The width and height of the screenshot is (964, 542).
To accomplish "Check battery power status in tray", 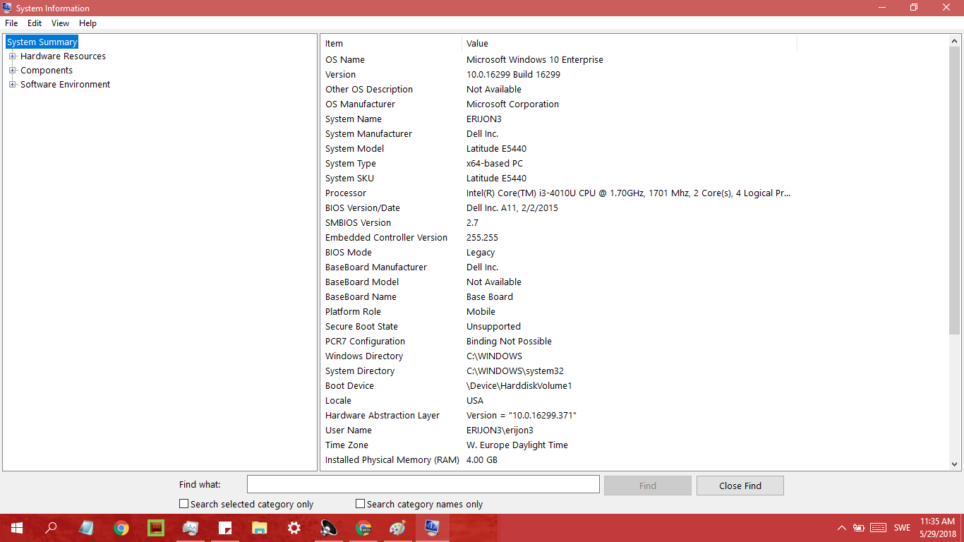I will click(x=859, y=528).
